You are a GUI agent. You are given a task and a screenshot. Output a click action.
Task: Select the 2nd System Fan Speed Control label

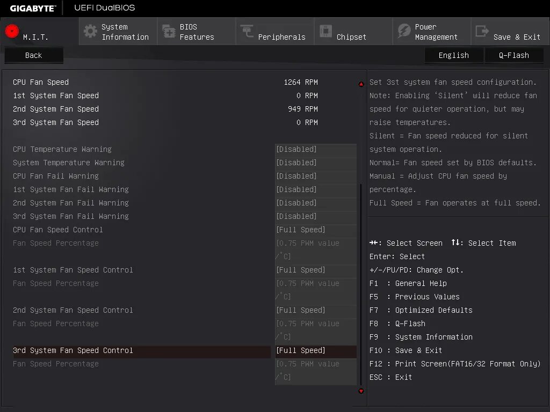(73, 311)
